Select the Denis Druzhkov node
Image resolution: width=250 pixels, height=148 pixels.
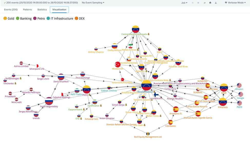pos(61,77)
